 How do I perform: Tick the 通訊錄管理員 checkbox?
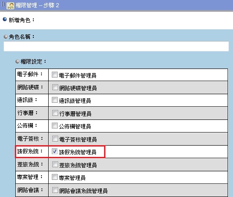[55, 100]
